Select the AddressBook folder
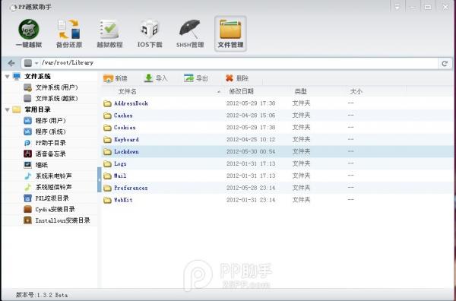This screenshot has height=301, width=456. pos(131,103)
